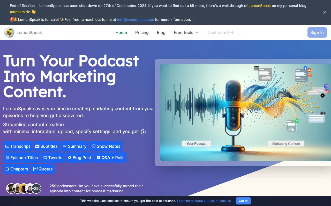Click the LemonSpeak brand name

click(x=29, y=32)
